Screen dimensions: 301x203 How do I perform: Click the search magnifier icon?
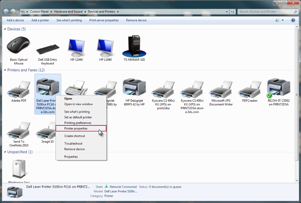tap(295, 12)
